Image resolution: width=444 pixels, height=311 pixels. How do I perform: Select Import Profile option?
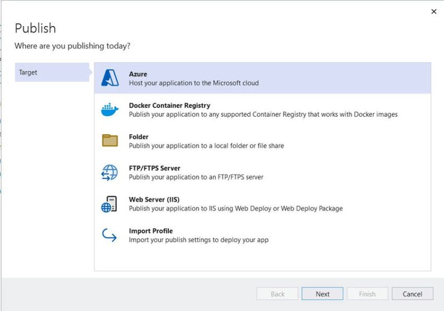tap(263, 235)
